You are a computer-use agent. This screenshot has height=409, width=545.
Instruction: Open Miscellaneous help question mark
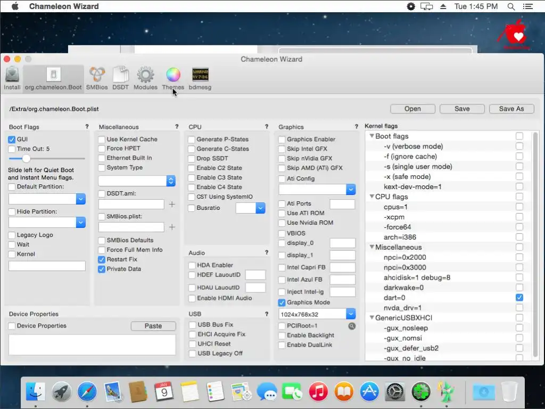click(x=177, y=127)
